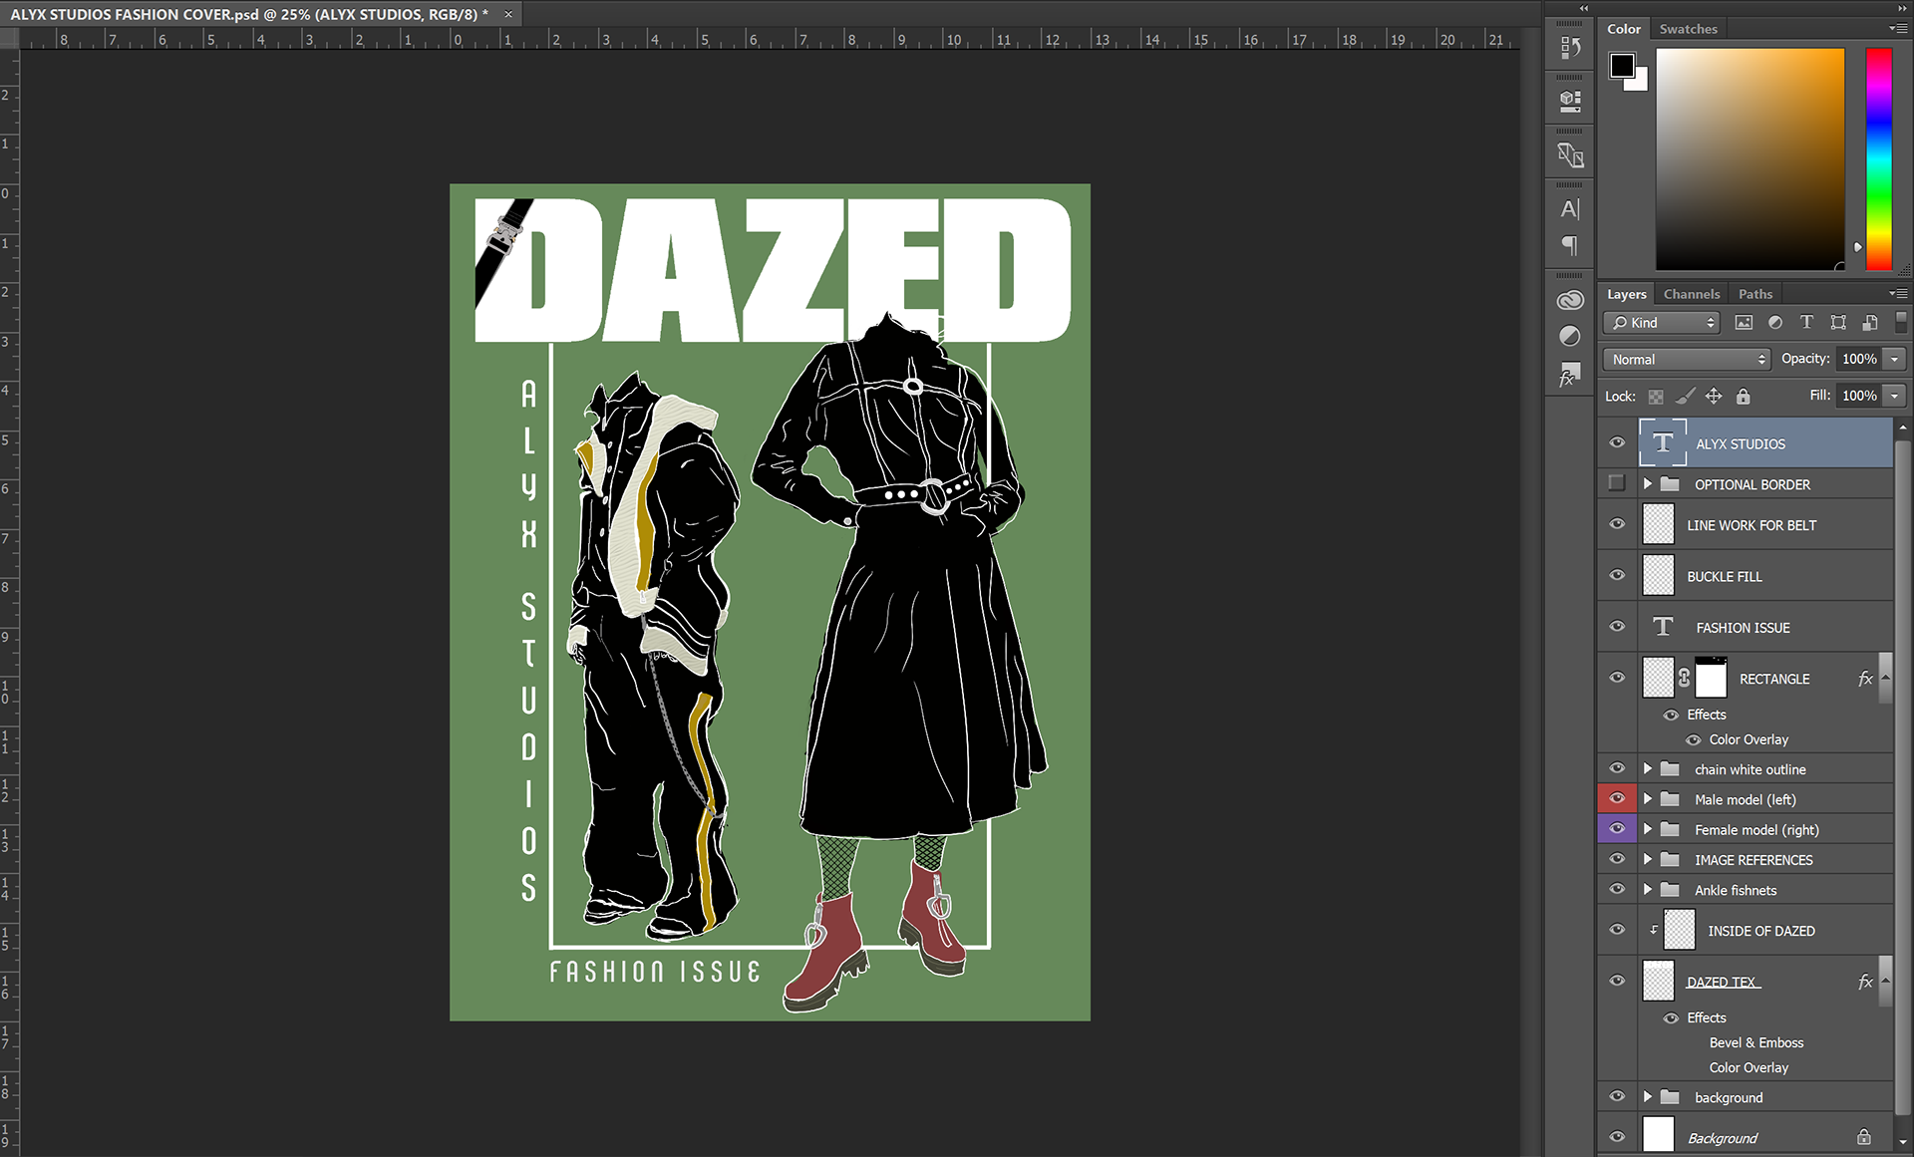This screenshot has height=1157, width=1914.
Task: Select the Color panel tab
Action: [x=1624, y=29]
